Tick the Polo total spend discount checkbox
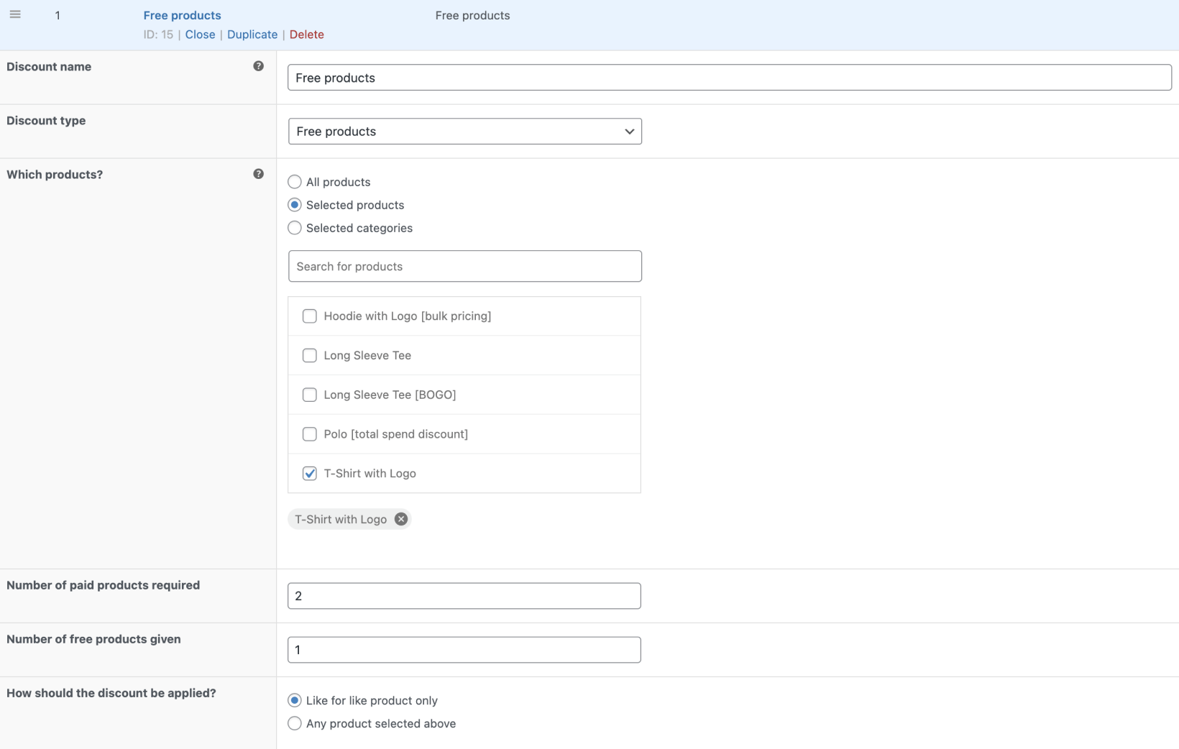The width and height of the screenshot is (1179, 749). click(310, 434)
